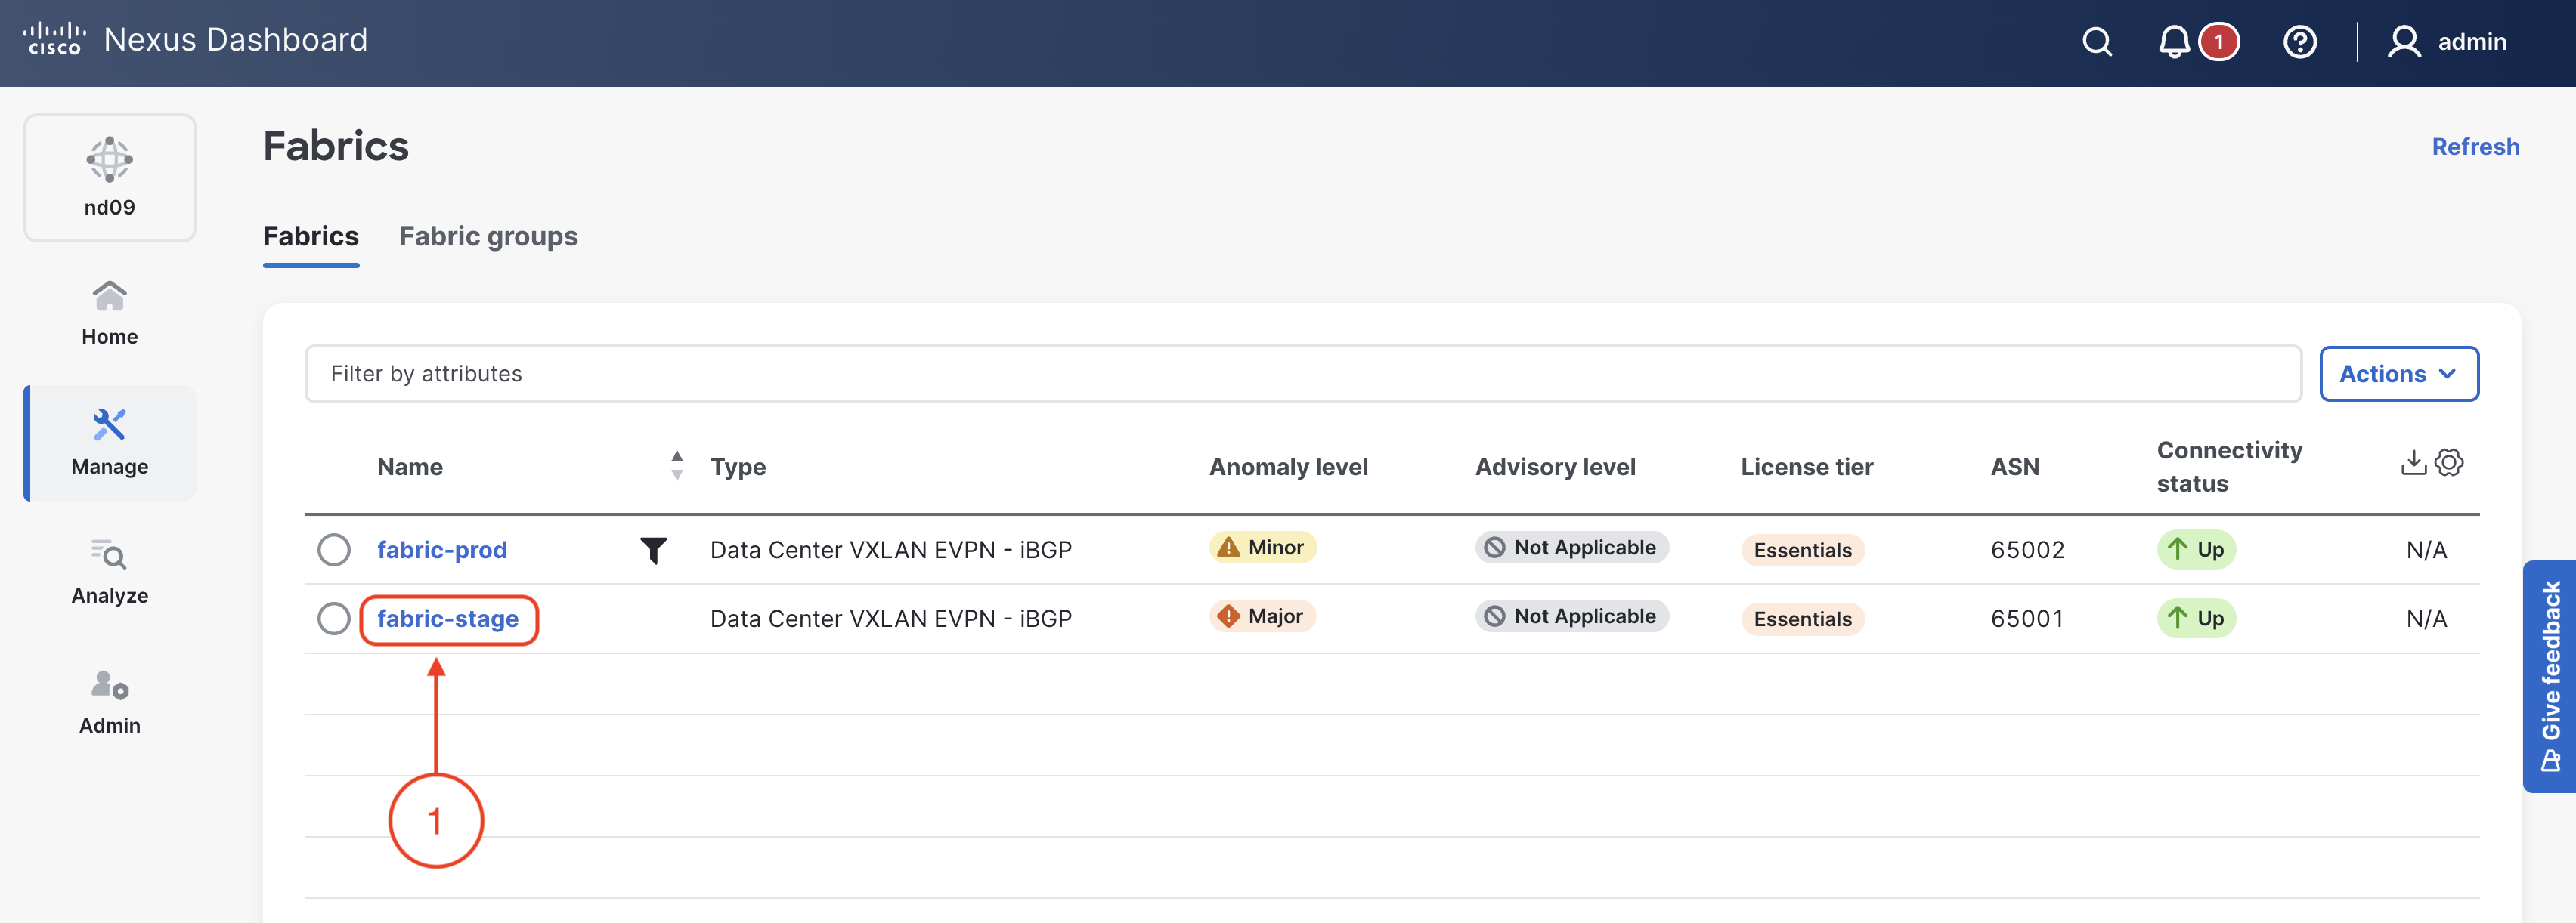This screenshot has height=923, width=2576.
Task: Click the Filter by attributes field
Action: pos(1302,375)
